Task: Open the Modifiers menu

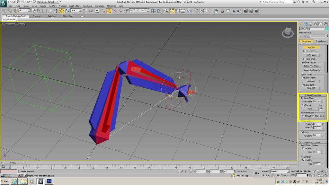Action: click(52, 6)
